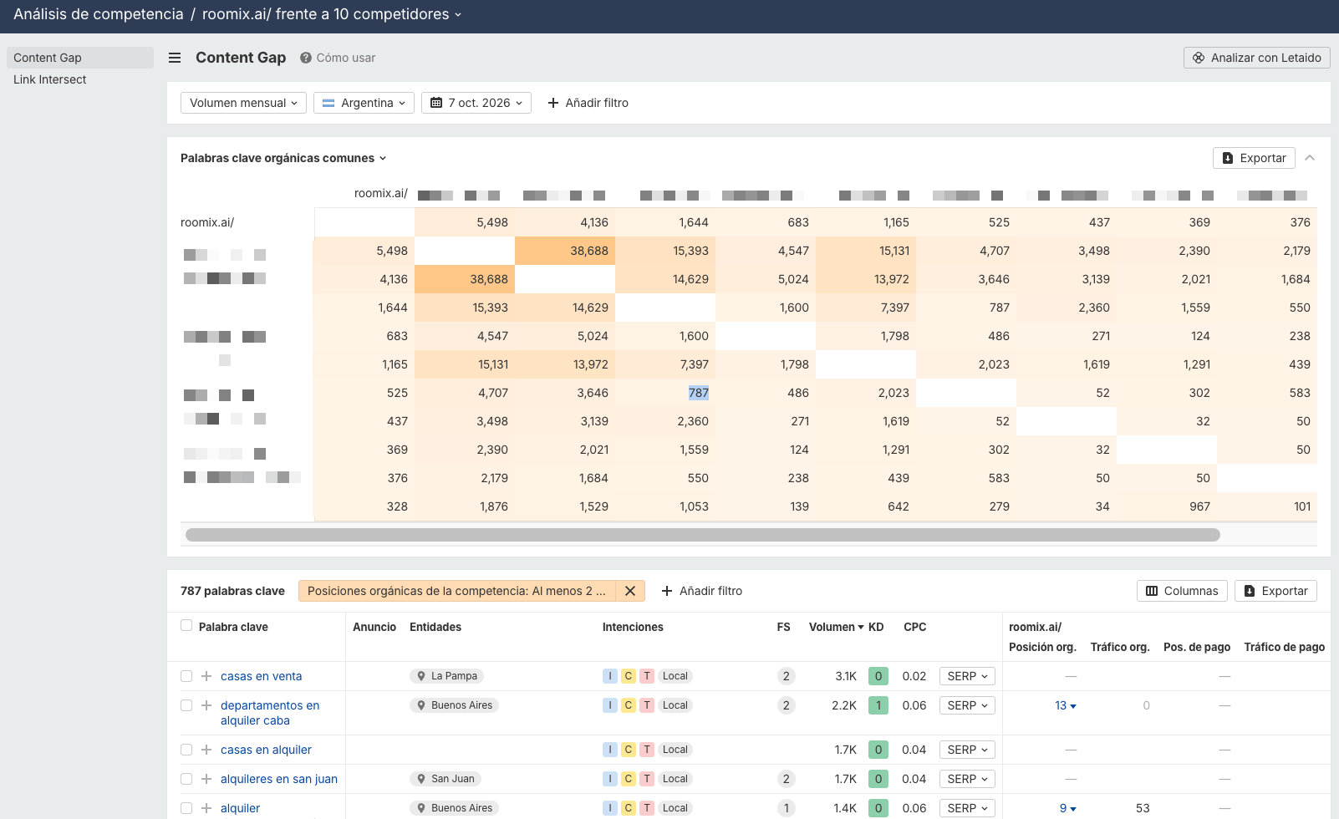Click the Argentina flag icon
Viewport: 1339px width, 819px height.
pyautogui.click(x=328, y=103)
